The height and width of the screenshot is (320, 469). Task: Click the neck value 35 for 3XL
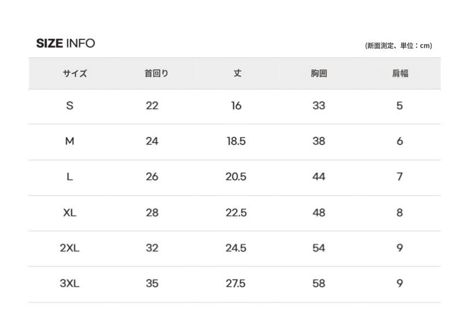152,283
